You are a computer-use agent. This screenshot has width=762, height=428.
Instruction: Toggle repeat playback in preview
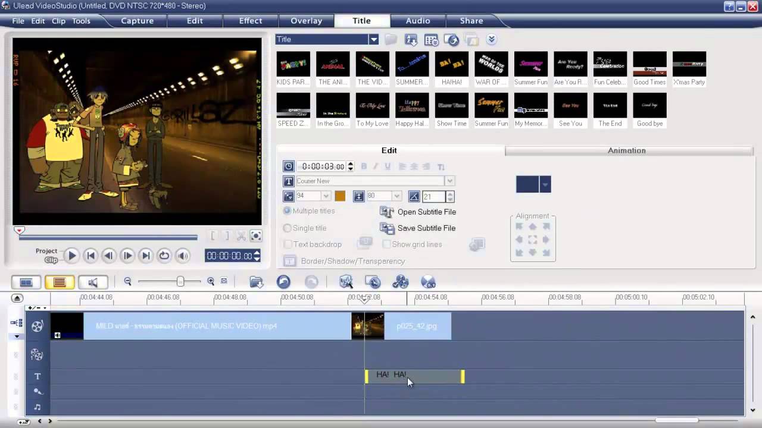click(164, 256)
